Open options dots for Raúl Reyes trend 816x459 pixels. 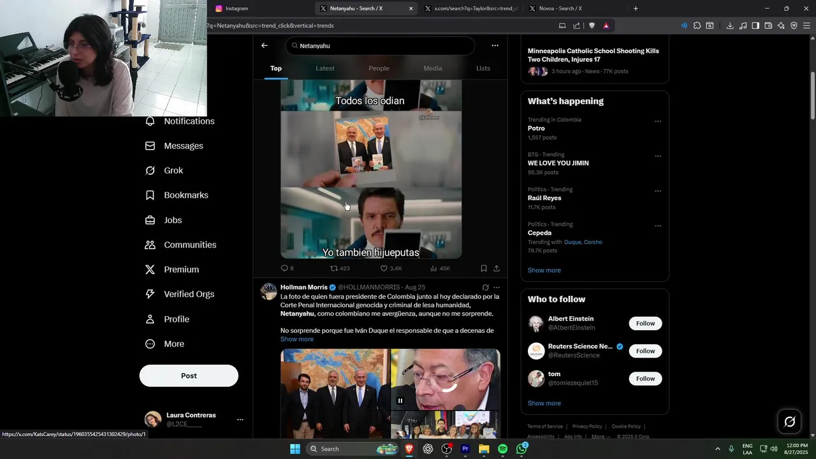(x=658, y=191)
